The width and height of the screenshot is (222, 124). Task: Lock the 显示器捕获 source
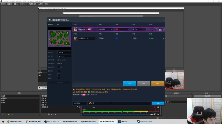click(80, 107)
